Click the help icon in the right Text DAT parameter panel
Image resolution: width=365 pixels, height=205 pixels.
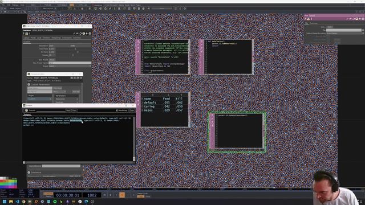point(305,19)
